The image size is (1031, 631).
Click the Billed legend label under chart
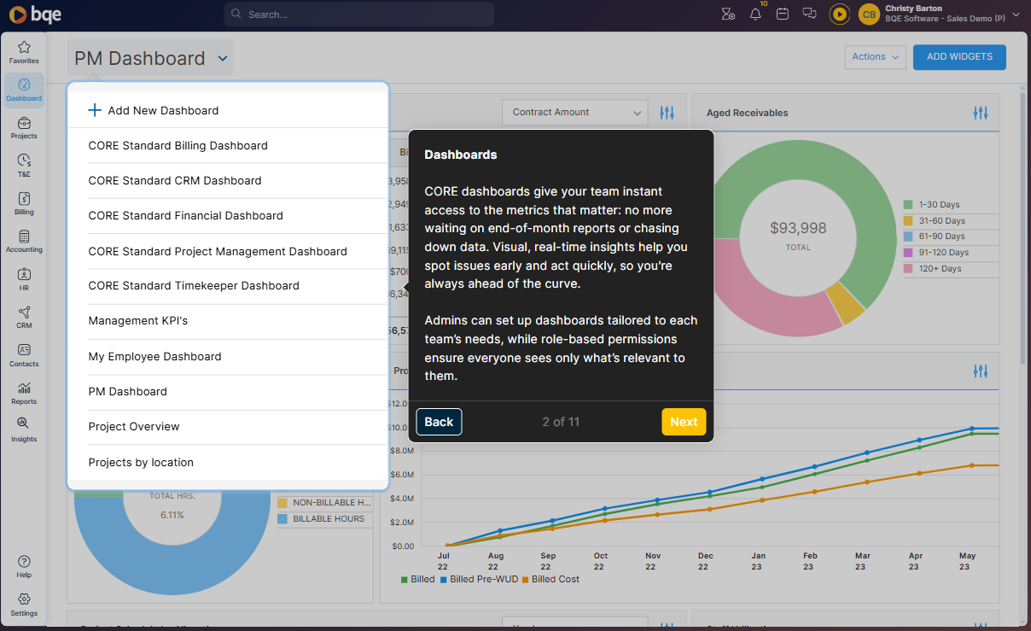pos(423,580)
